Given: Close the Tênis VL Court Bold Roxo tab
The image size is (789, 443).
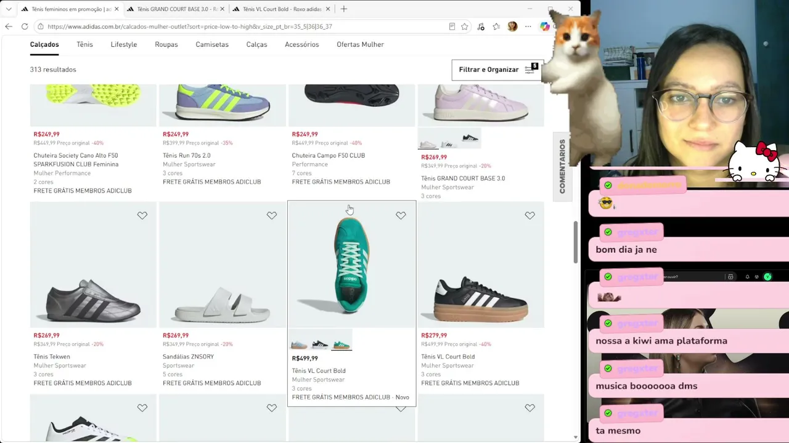Looking at the screenshot, I should [x=328, y=9].
